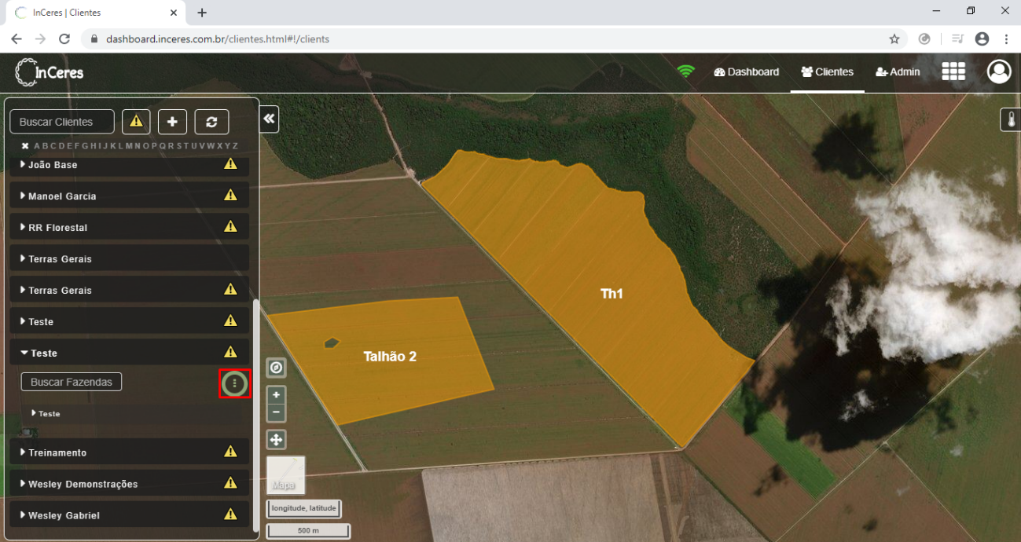Go back to the previous browser page

(x=17, y=38)
